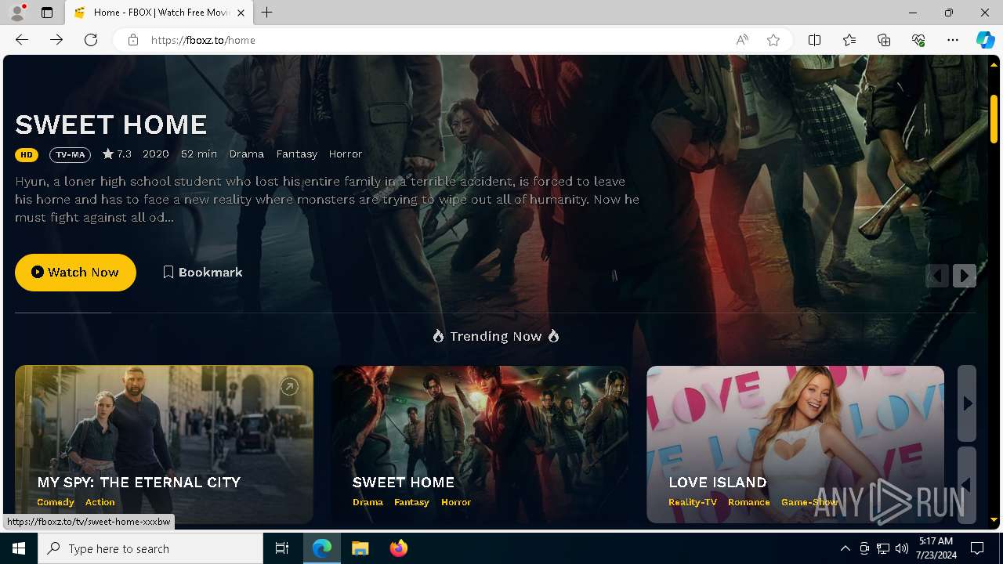This screenshot has height=564, width=1003.
Task: Go forward to next page
Action: pyautogui.click(x=56, y=40)
